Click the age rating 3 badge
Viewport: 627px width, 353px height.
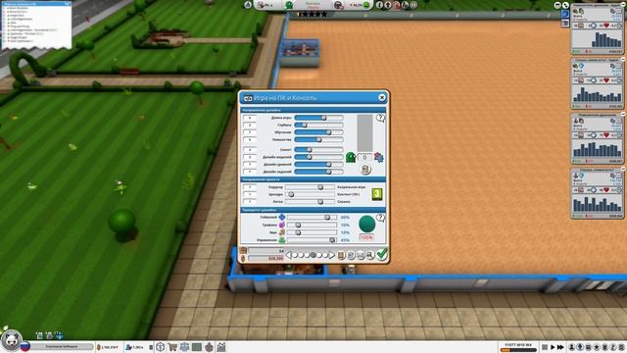(x=376, y=194)
